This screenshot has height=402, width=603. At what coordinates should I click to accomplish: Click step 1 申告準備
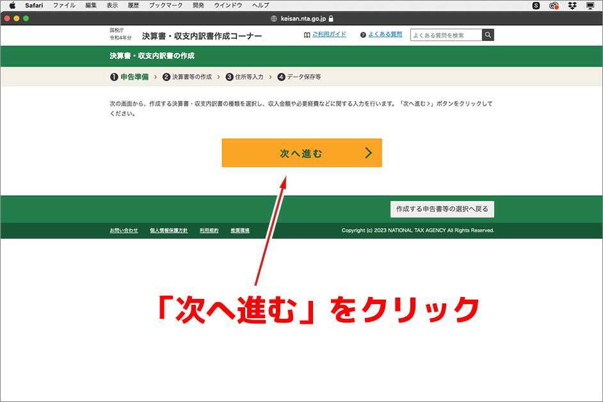[129, 77]
